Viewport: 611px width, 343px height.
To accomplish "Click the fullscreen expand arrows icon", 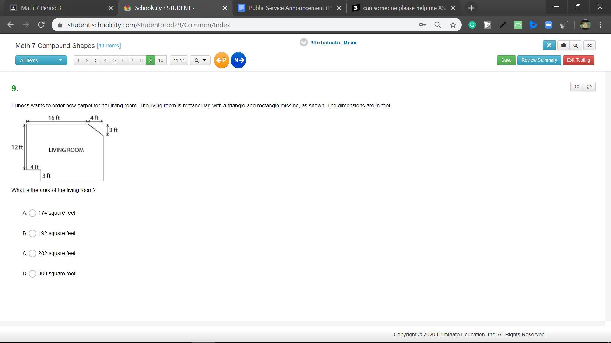I will [x=589, y=45].
